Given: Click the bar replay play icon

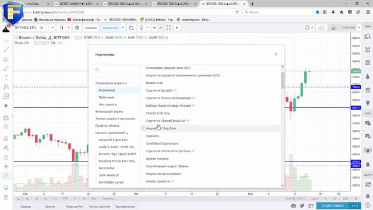Looking at the screenshot, I should (177, 28).
